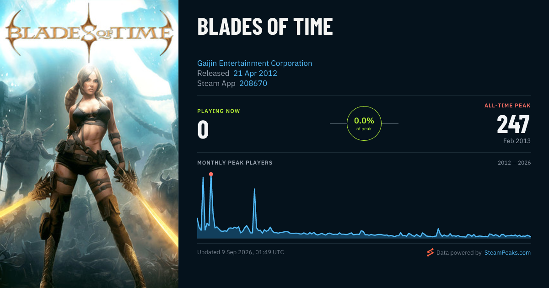549x288 pixels.
Task: Click the Blades of Time cover art
Action: (x=89, y=144)
